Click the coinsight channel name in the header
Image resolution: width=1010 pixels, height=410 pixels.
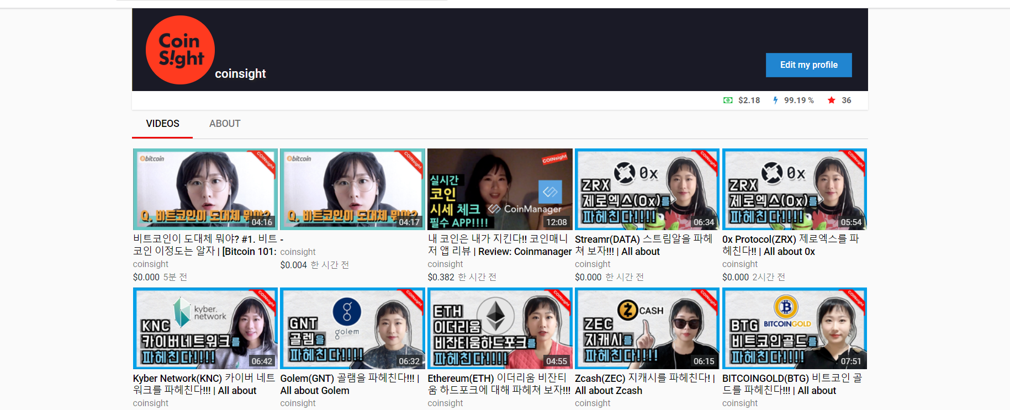pyautogui.click(x=240, y=74)
